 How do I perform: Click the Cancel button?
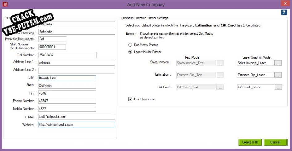point(275,142)
